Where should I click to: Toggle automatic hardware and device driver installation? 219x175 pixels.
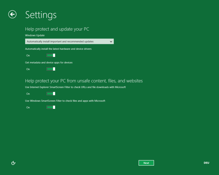click(51, 56)
